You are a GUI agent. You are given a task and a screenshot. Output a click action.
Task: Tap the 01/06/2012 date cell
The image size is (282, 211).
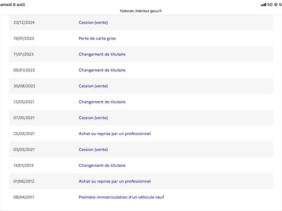(x=24, y=181)
